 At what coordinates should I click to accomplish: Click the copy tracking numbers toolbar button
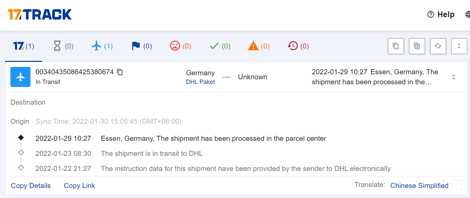click(396, 46)
